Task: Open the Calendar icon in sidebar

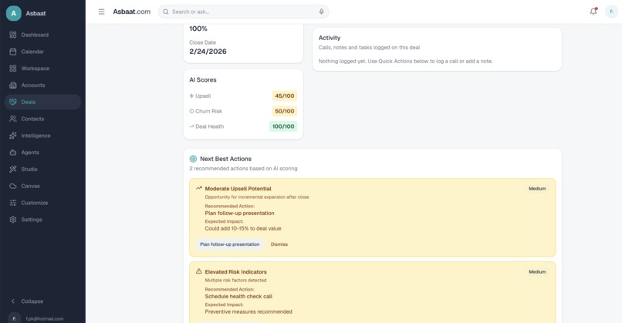Action: [13, 52]
